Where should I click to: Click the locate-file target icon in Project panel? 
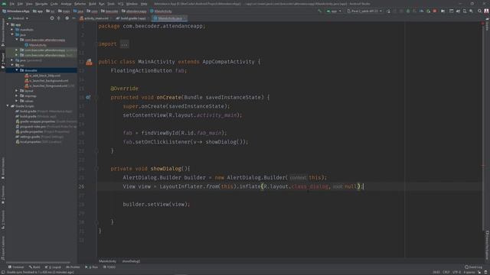pos(52,18)
